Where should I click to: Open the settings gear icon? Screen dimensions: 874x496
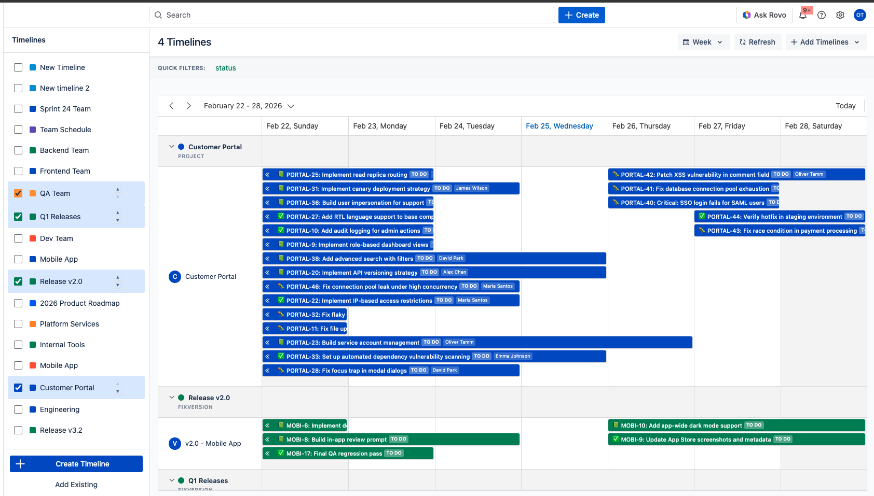840,15
